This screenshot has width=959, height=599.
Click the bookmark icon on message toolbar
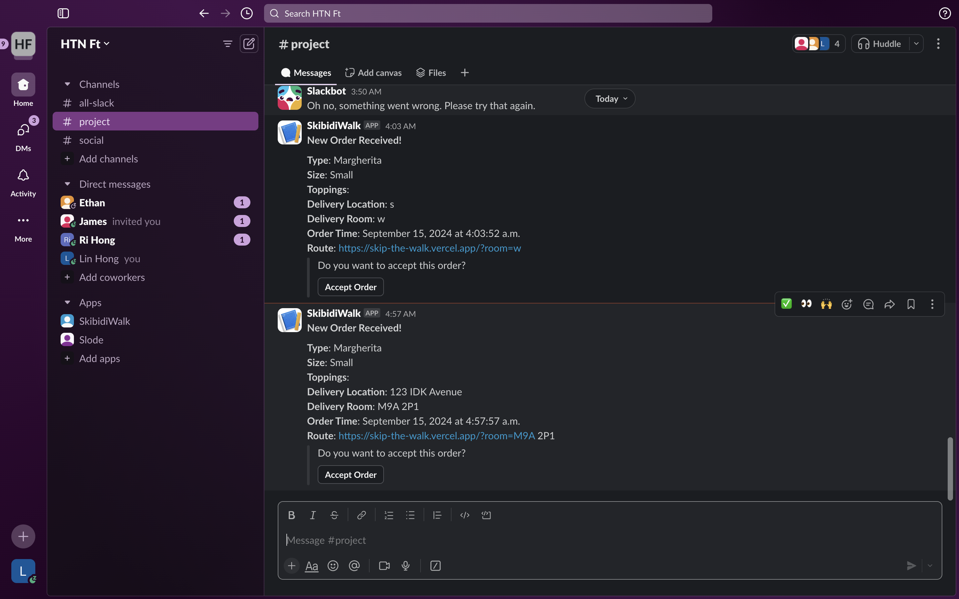(911, 304)
